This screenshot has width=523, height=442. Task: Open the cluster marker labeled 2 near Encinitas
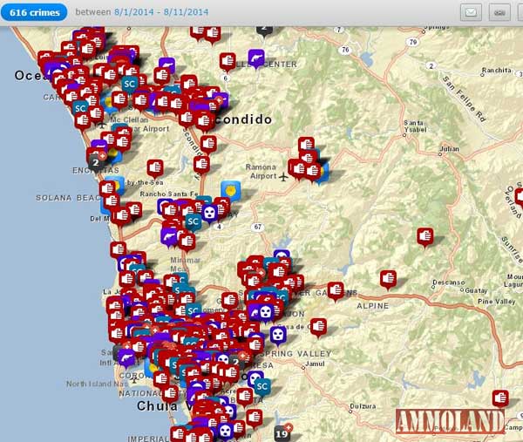pyautogui.click(x=95, y=160)
